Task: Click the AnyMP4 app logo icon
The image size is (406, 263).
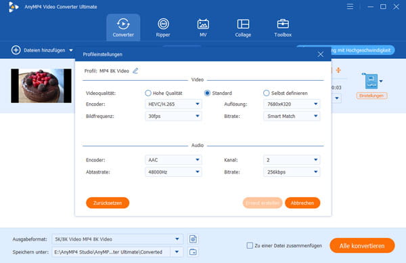Action: (14, 7)
